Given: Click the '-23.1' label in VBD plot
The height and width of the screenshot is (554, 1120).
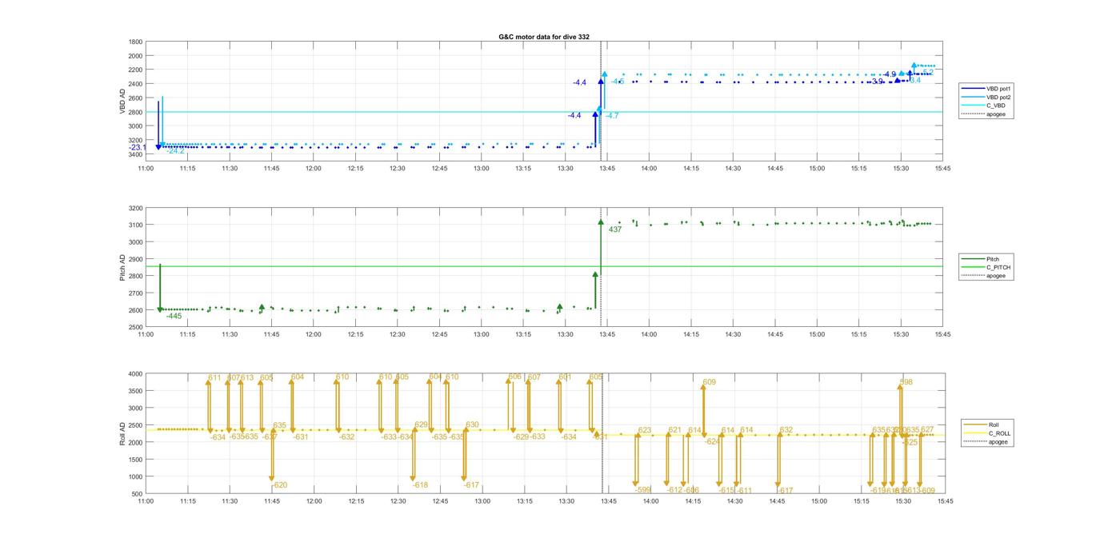Looking at the screenshot, I should click(x=138, y=148).
